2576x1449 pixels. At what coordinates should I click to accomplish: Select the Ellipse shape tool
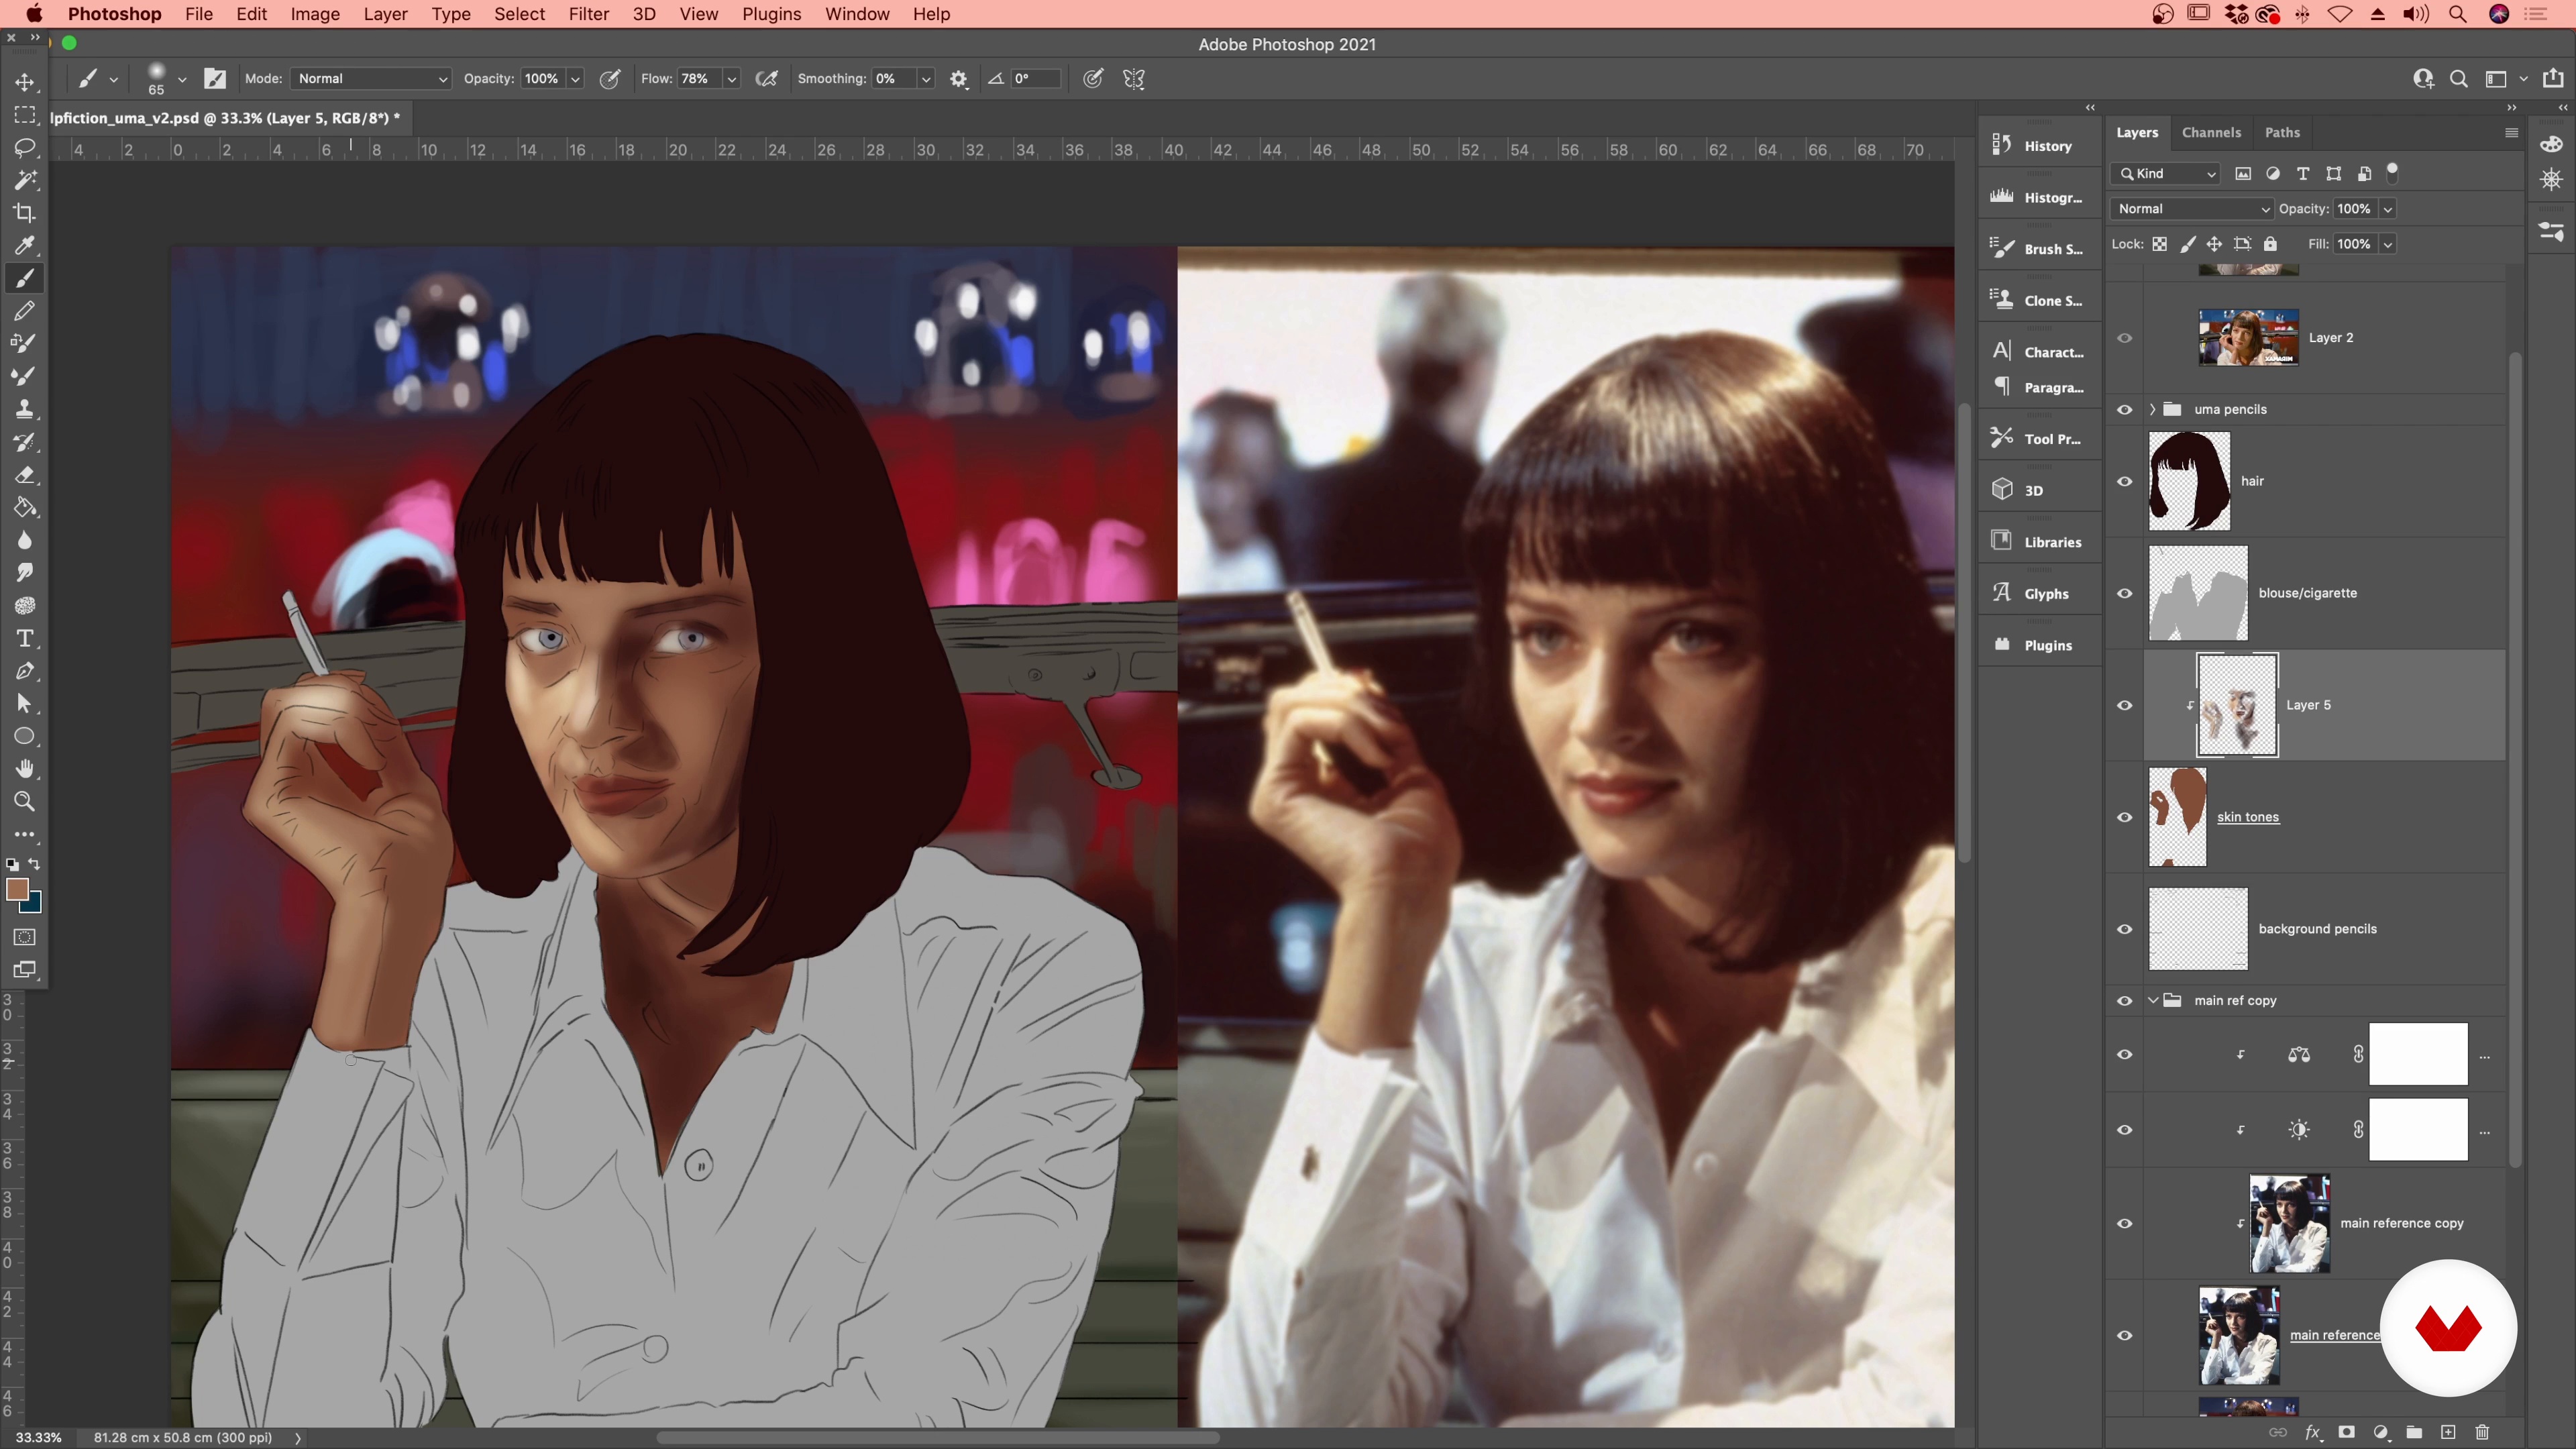click(25, 737)
